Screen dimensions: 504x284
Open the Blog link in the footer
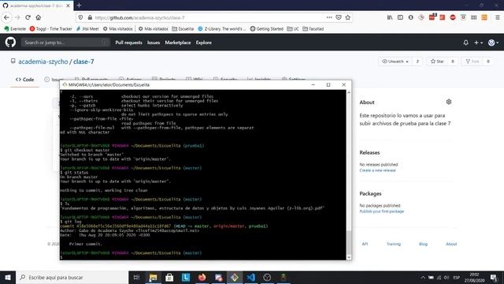(x=424, y=244)
